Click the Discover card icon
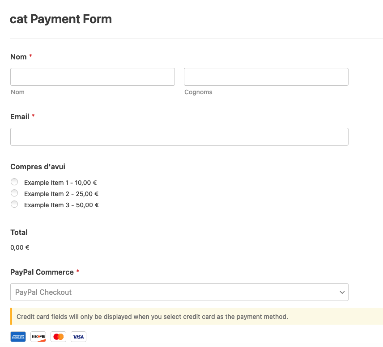The image size is (383, 347). click(x=38, y=337)
